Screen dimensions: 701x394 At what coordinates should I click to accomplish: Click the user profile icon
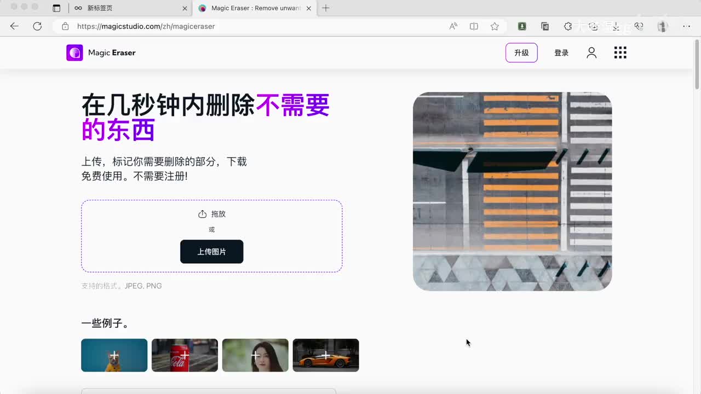(x=591, y=53)
